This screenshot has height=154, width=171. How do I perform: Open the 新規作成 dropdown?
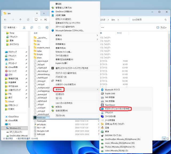pyautogui.click(x=10, y=27)
